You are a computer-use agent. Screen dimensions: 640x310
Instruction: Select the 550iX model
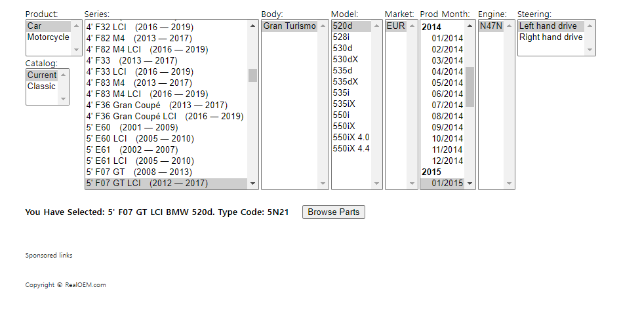(351, 126)
